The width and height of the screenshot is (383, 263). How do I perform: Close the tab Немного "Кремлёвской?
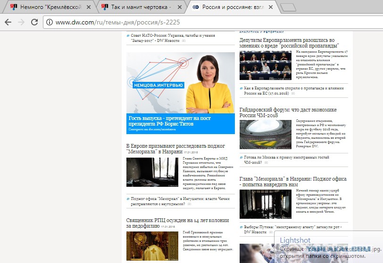point(89,7)
